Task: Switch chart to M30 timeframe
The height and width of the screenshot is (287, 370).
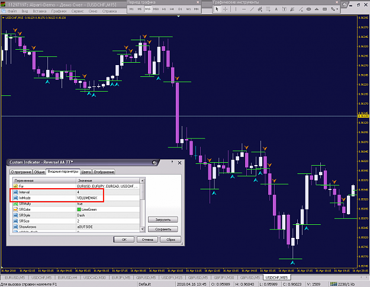Action: 156,9
